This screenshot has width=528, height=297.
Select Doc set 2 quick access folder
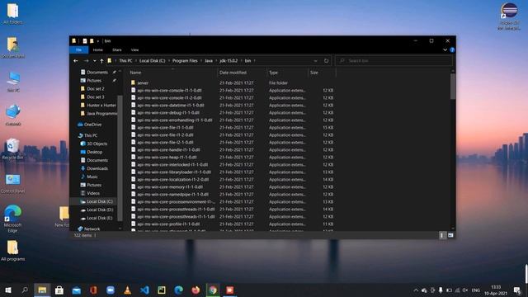point(92,89)
